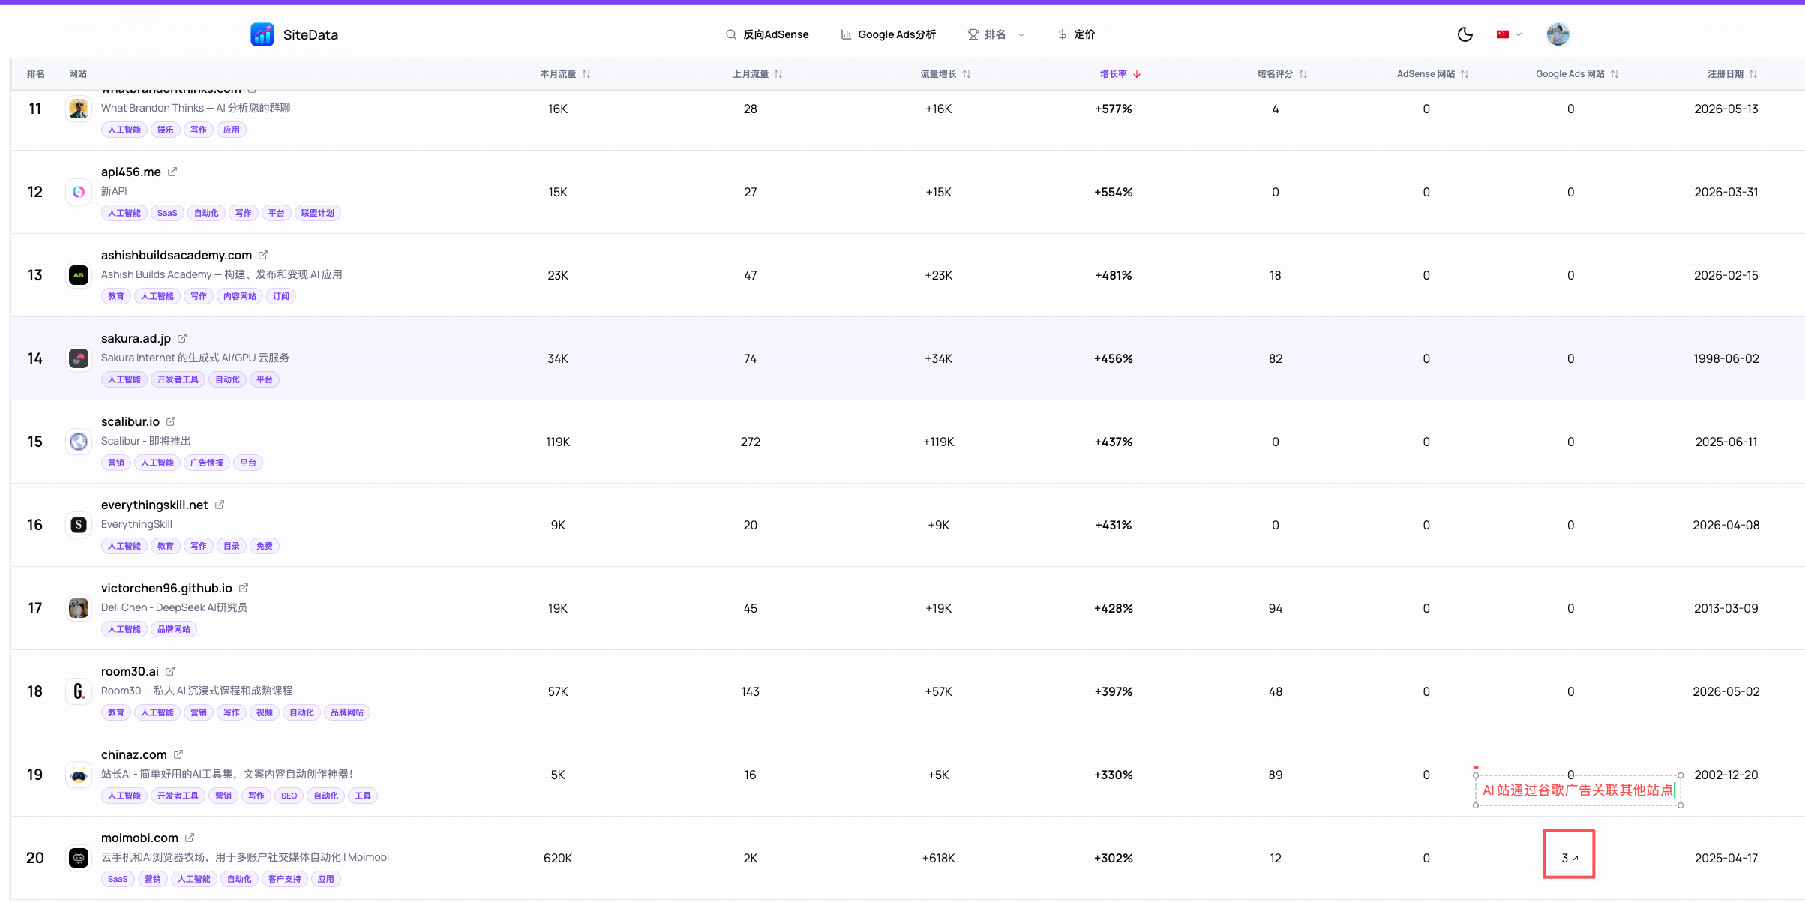Click the 开发者工具 tag under sakura.ad.jp
The image size is (1805, 902).
[x=178, y=379]
